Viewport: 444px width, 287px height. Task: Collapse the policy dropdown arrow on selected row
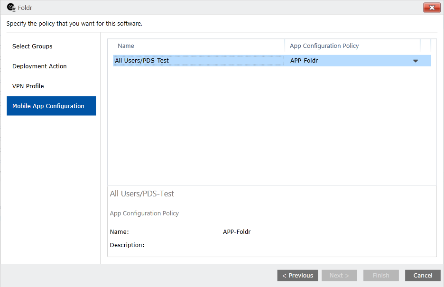[415, 60]
